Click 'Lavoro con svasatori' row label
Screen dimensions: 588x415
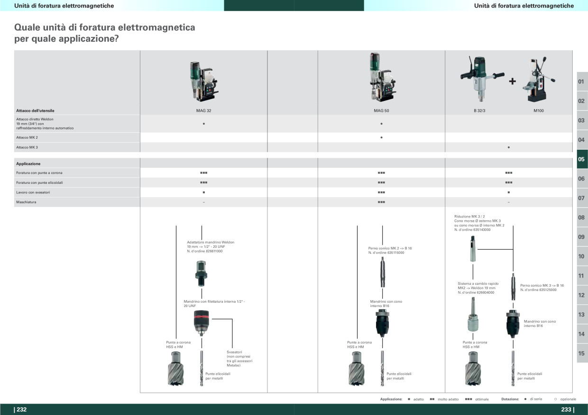33,192
